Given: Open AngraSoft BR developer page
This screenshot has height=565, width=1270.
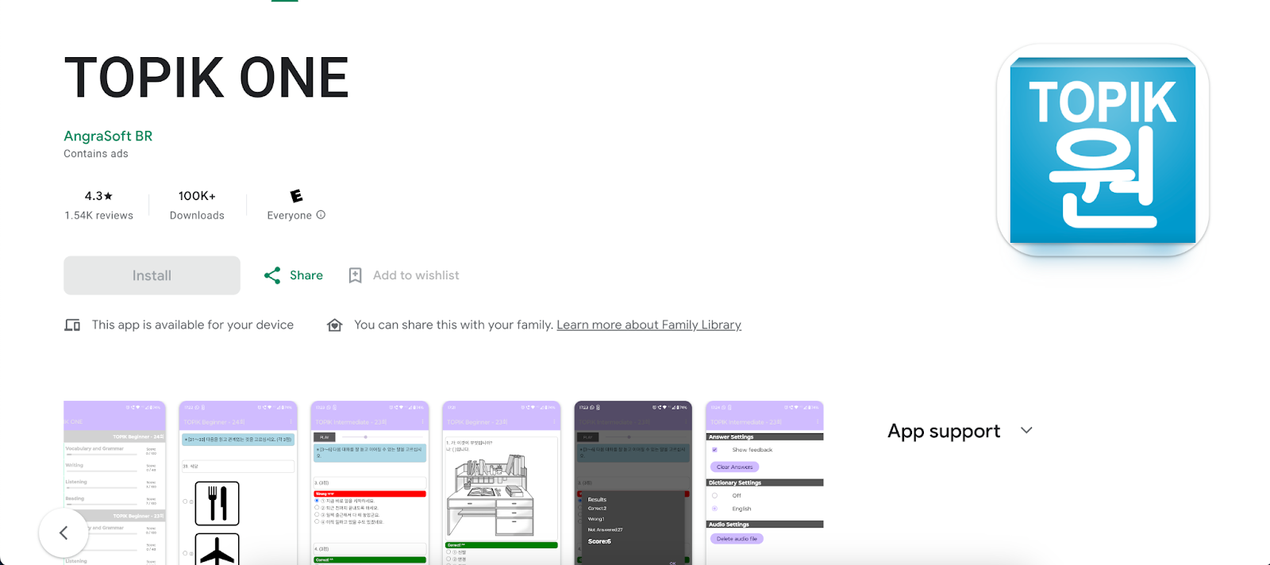Looking at the screenshot, I should [x=108, y=136].
